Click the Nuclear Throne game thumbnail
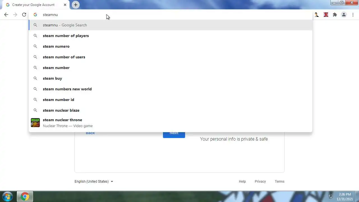 tap(35, 123)
